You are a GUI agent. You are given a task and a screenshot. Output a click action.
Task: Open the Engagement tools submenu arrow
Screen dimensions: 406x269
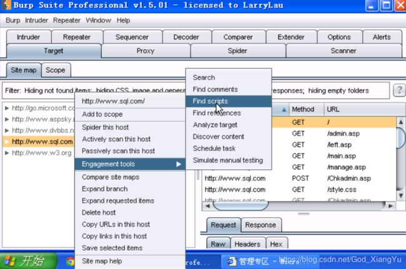(x=179, y=164)
